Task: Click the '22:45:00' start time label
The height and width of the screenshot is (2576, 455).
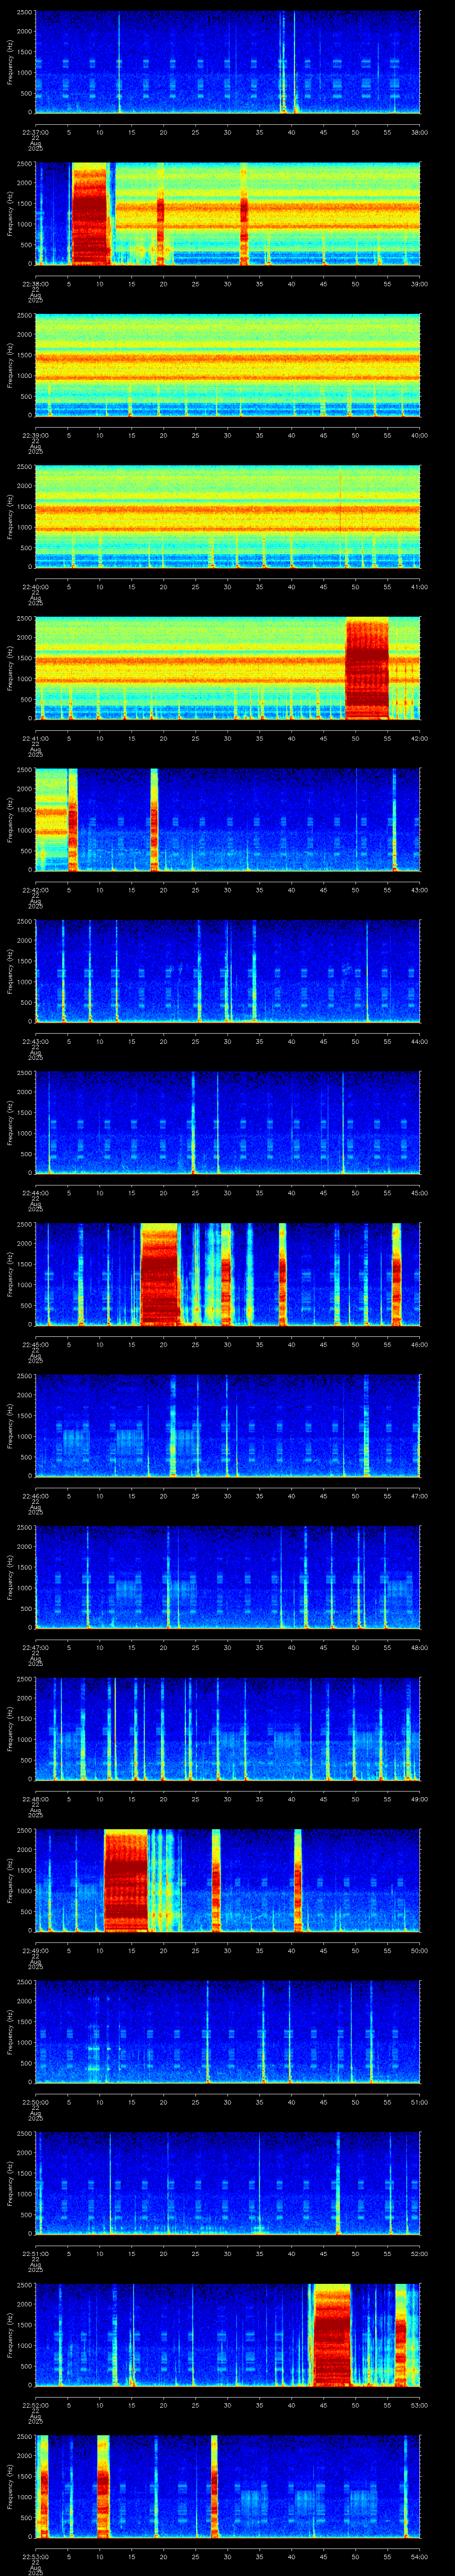Action: click(x=35, y=1344)
